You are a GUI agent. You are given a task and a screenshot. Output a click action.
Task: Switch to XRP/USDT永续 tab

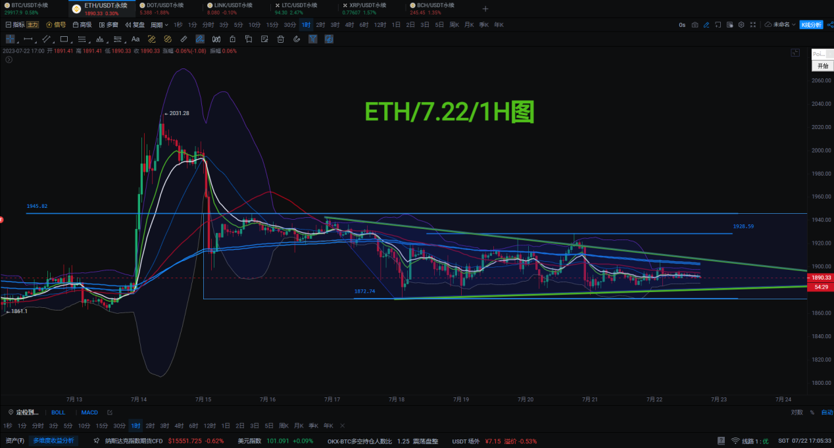coord(372,9)
